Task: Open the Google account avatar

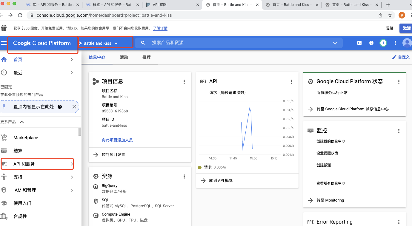Action: click(407, 43)
